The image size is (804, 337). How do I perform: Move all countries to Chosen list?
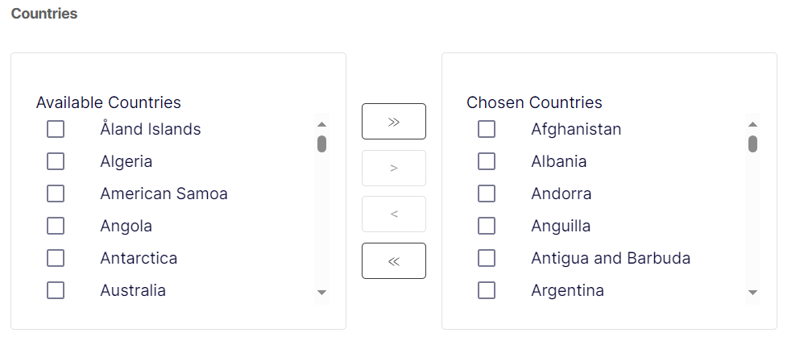pos(393,122)
